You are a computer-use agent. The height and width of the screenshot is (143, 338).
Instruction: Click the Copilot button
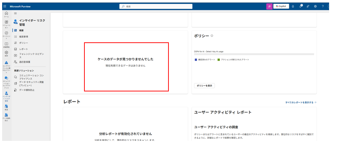[x=281, y=6]
